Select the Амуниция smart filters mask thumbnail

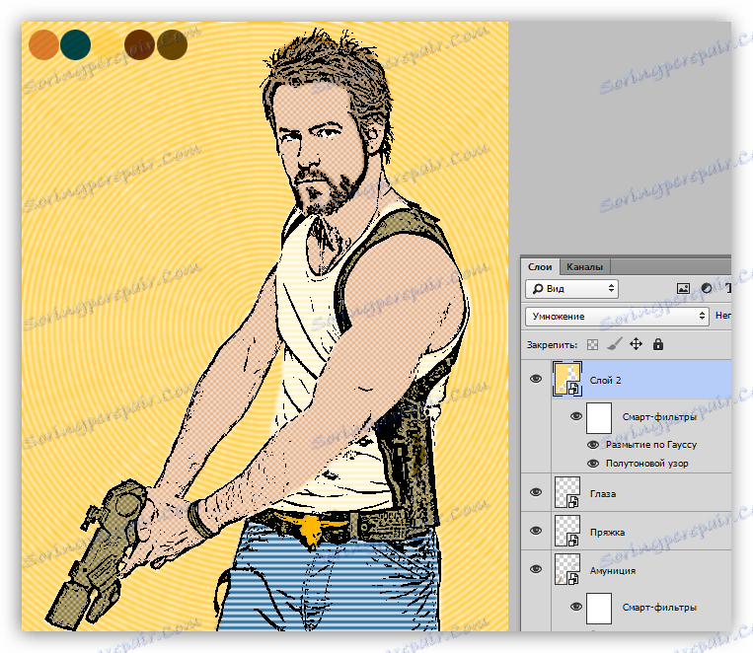(600, 608)
